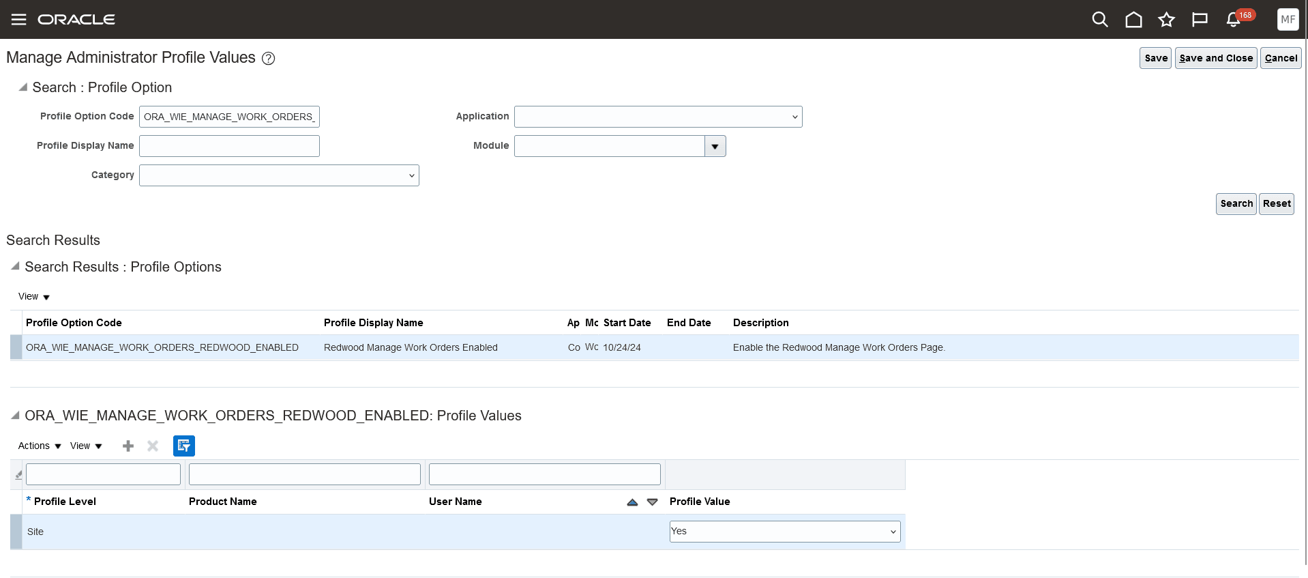The height and width of the screenshot is (578, 1308).
Task: Click row selector of the Site row
Action: pos(16,532)
